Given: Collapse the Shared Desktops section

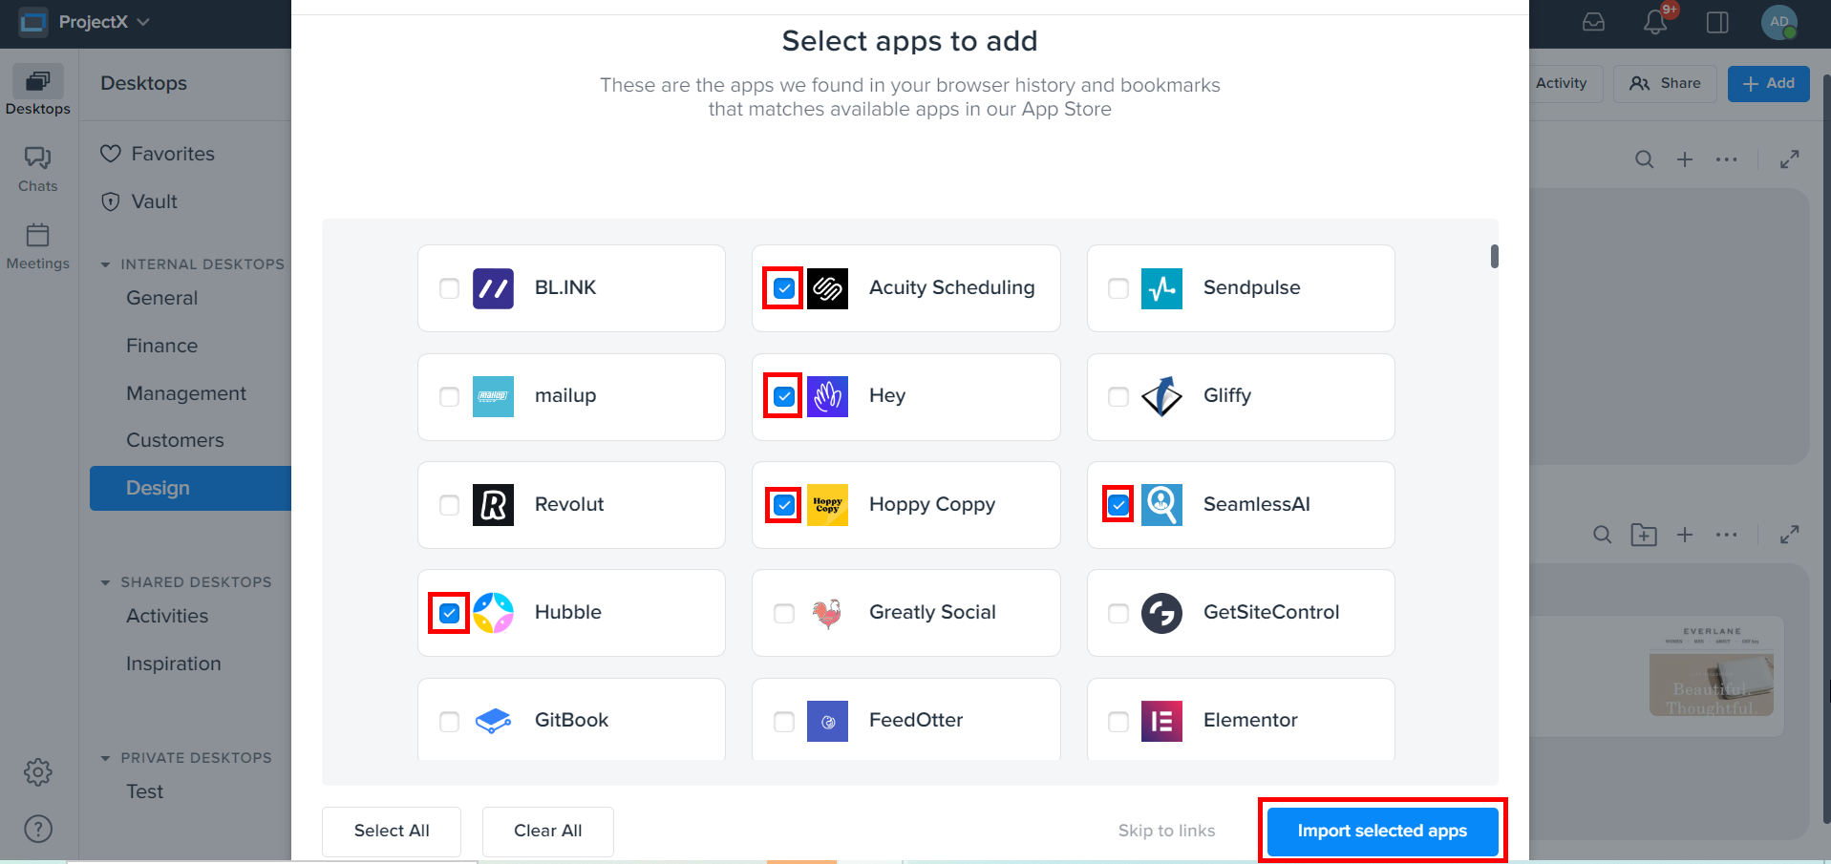Looking at the screenshot, I should point(106,581).
